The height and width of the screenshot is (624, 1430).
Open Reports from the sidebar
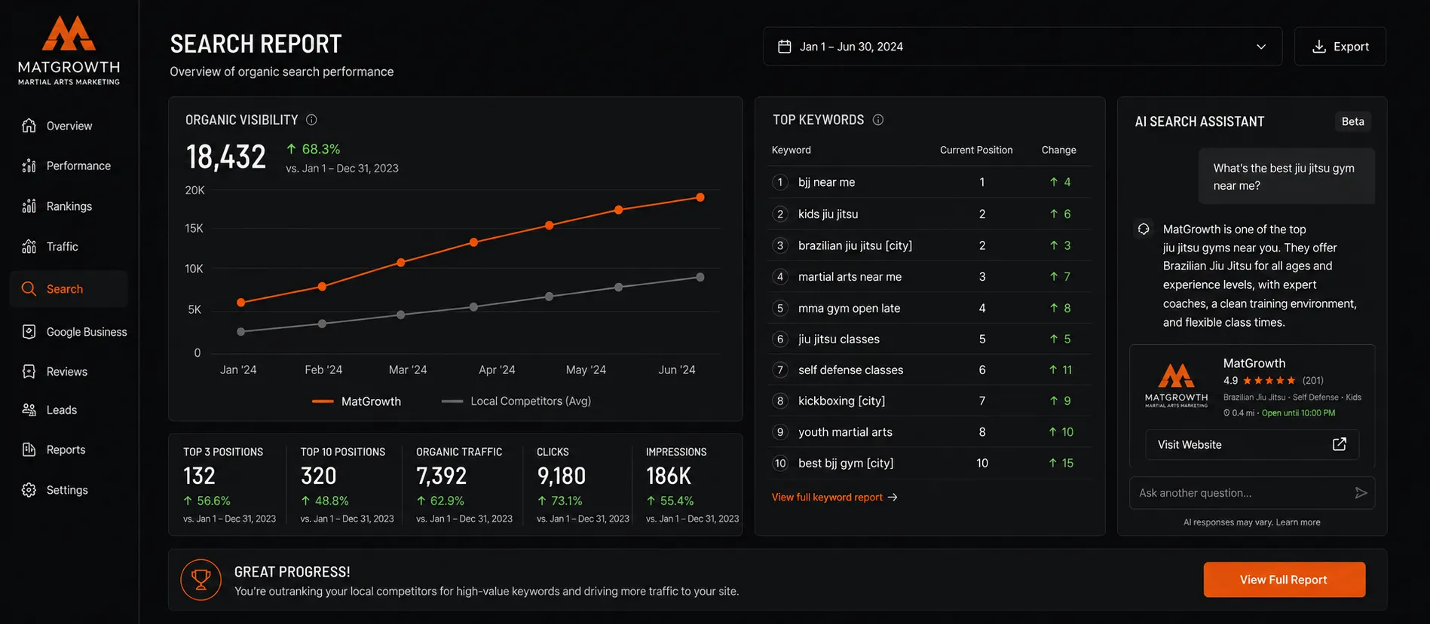click(x=66, y=449)
